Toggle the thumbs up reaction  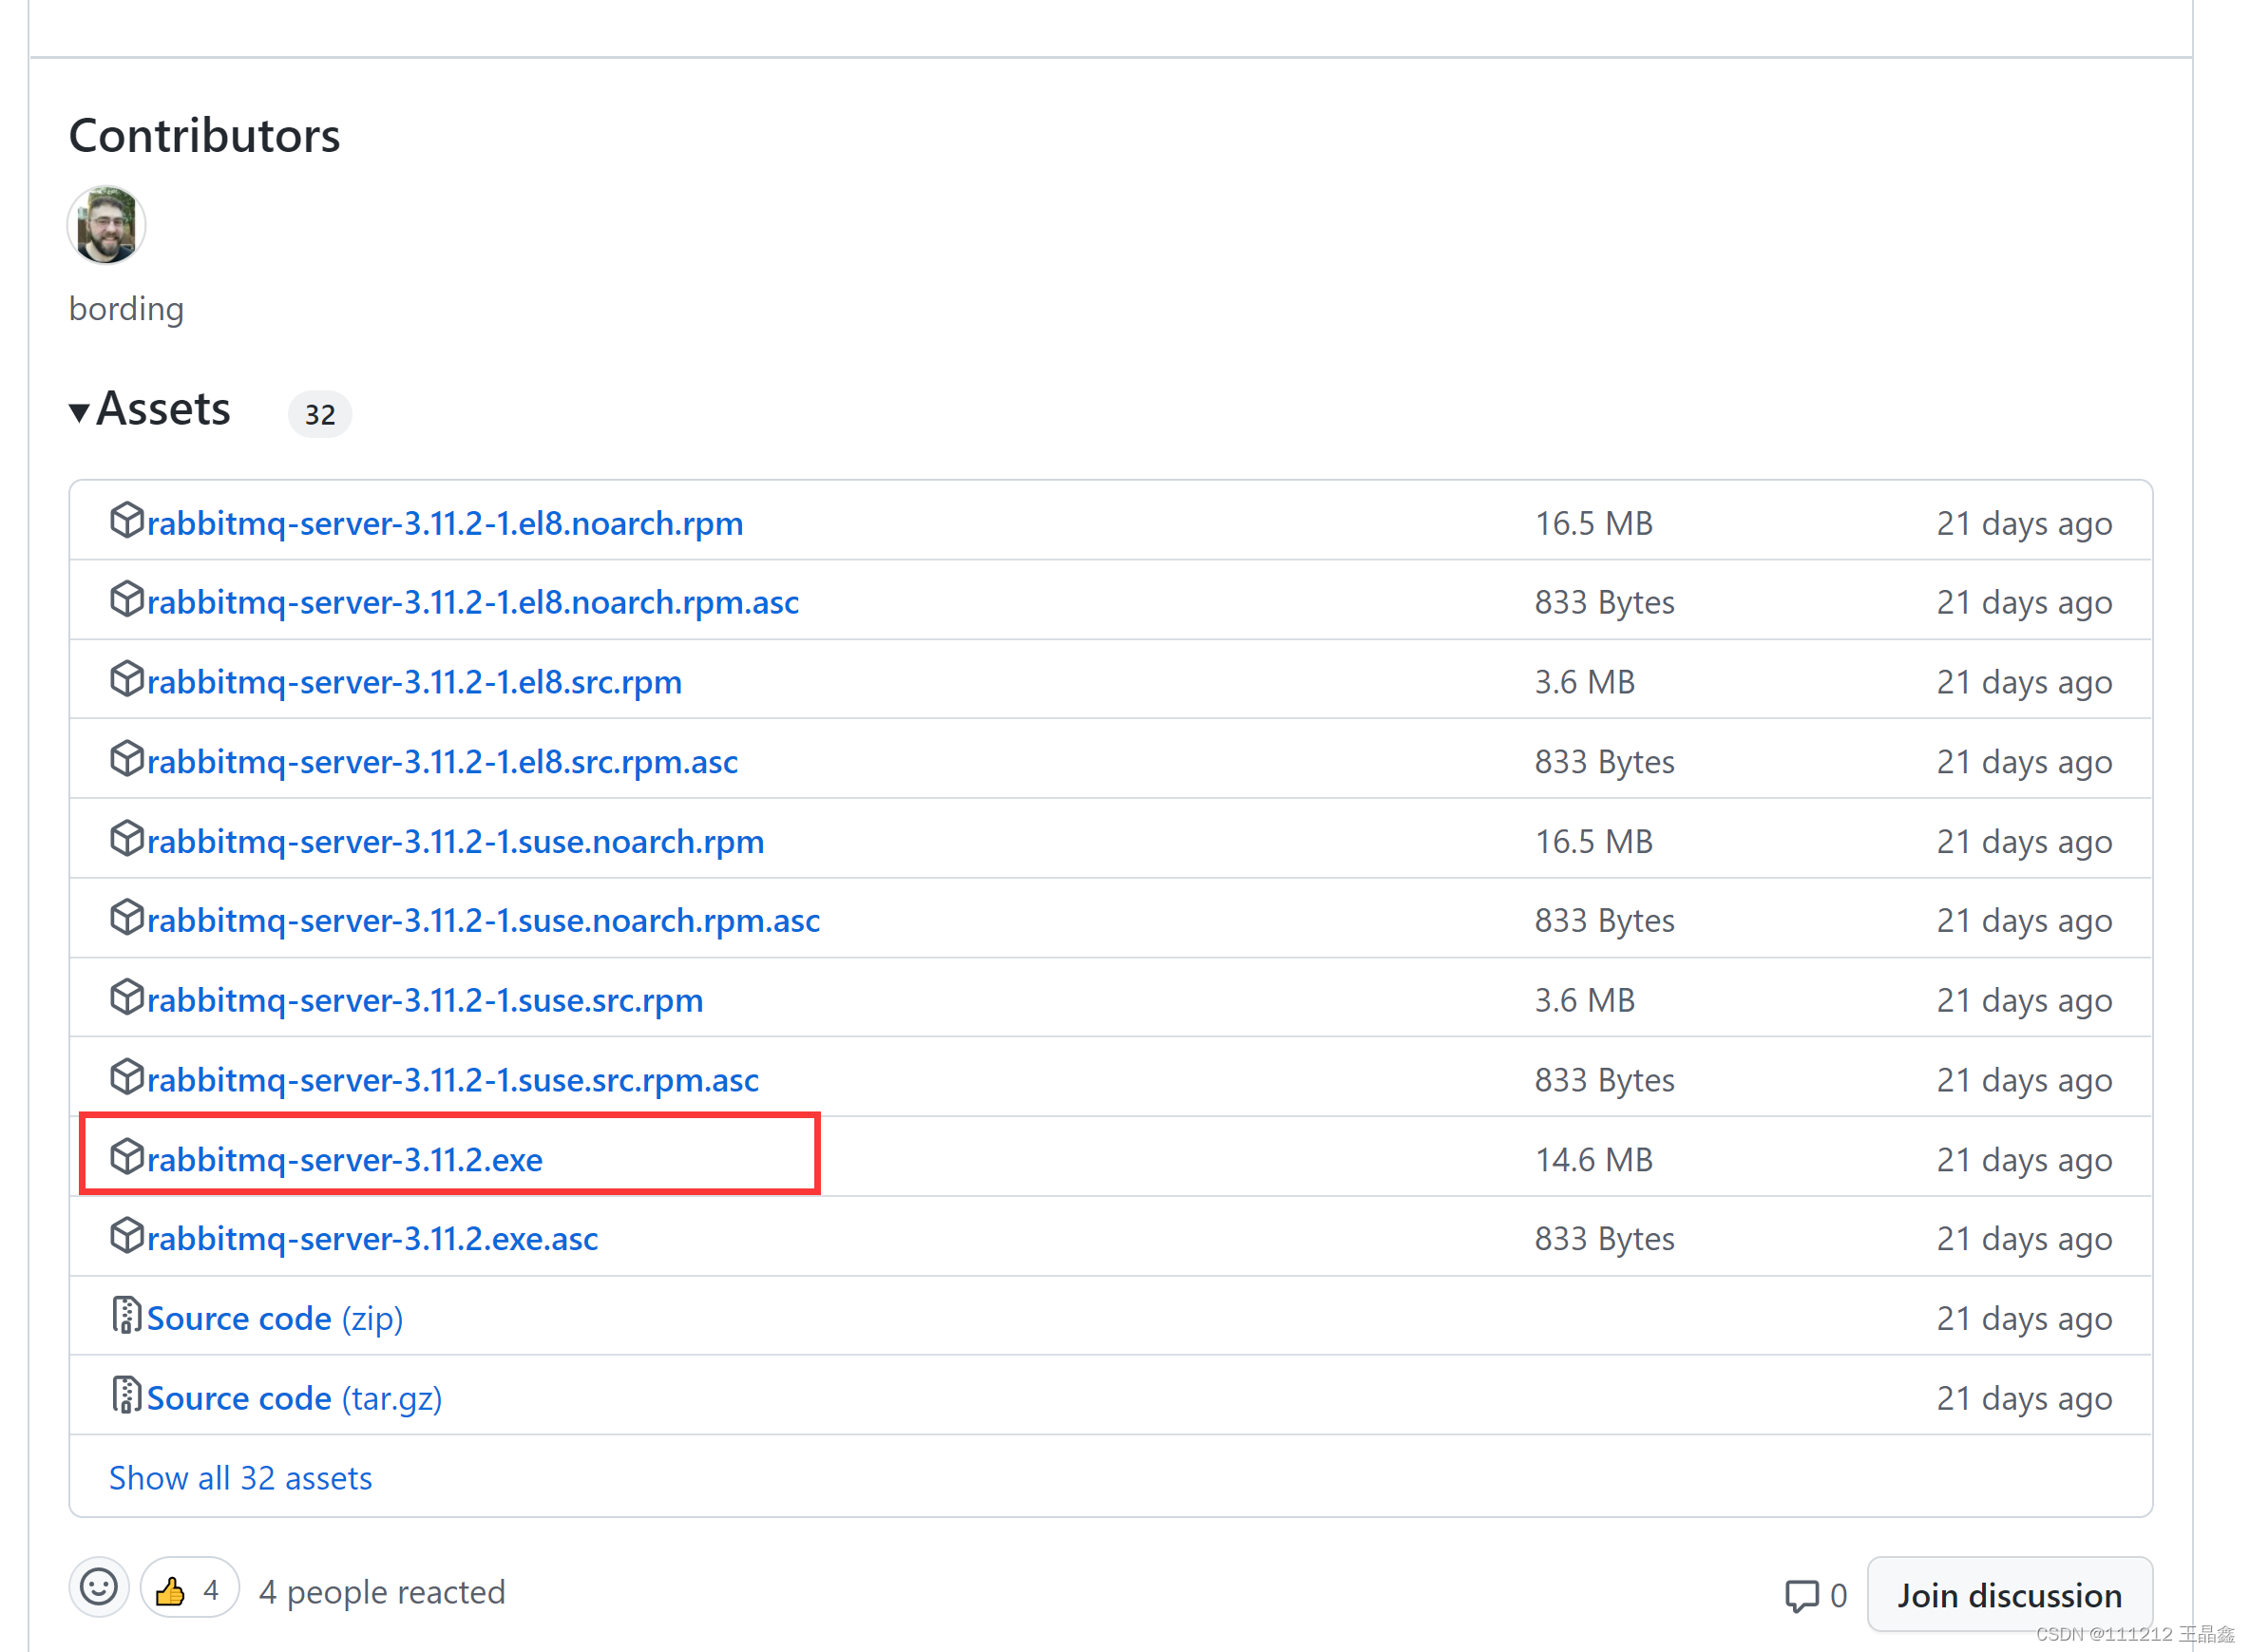click(189, 1588)
